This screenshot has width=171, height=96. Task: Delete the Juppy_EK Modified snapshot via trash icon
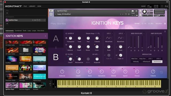(129, 14)
